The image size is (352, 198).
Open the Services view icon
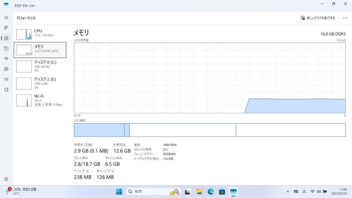[x=6, y=90]
